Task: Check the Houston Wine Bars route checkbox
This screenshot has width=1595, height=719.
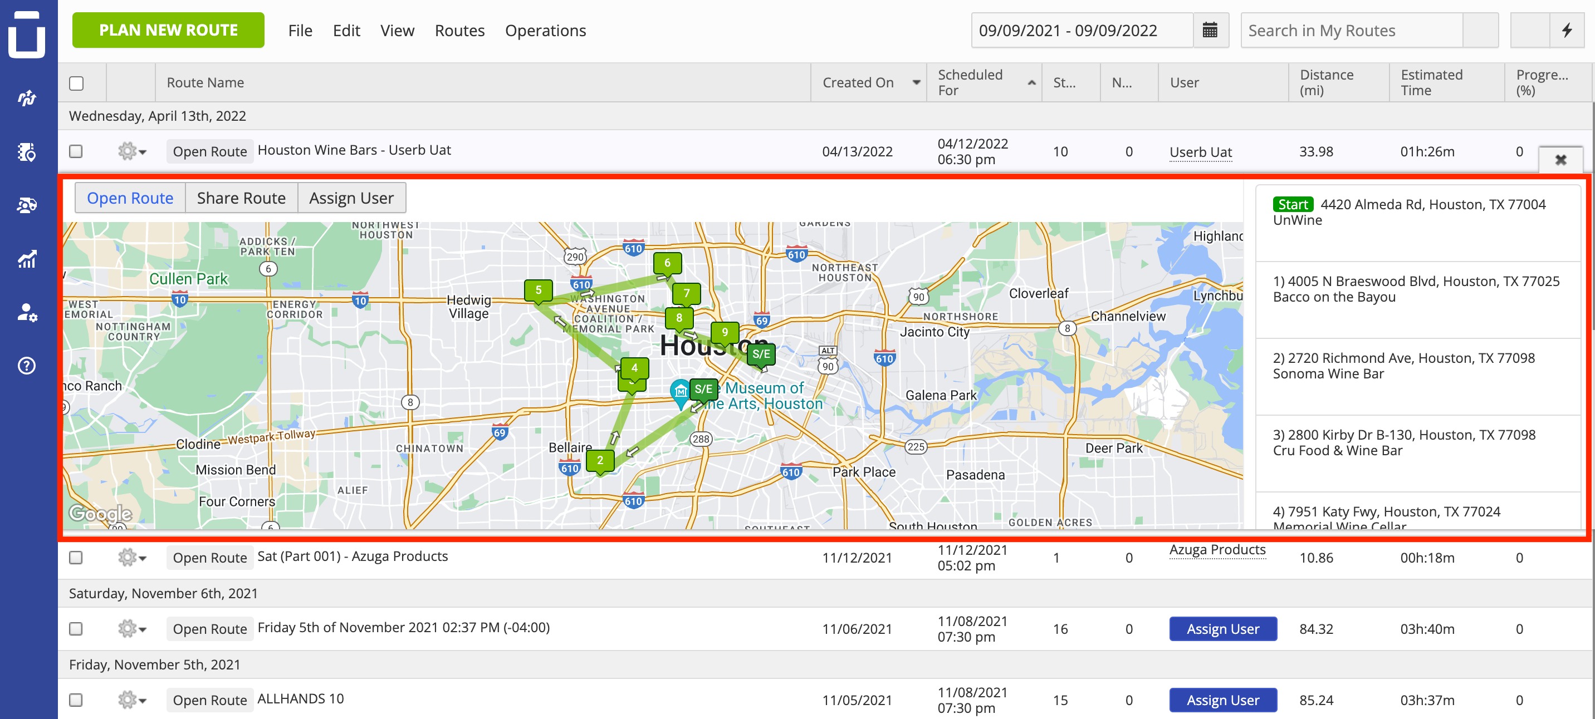Action: 76,151
